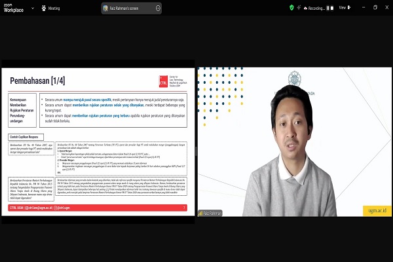Click bullet about rujukan peraturan selain yang ditanyakan

pyautogui.click(x=114, y=107)
